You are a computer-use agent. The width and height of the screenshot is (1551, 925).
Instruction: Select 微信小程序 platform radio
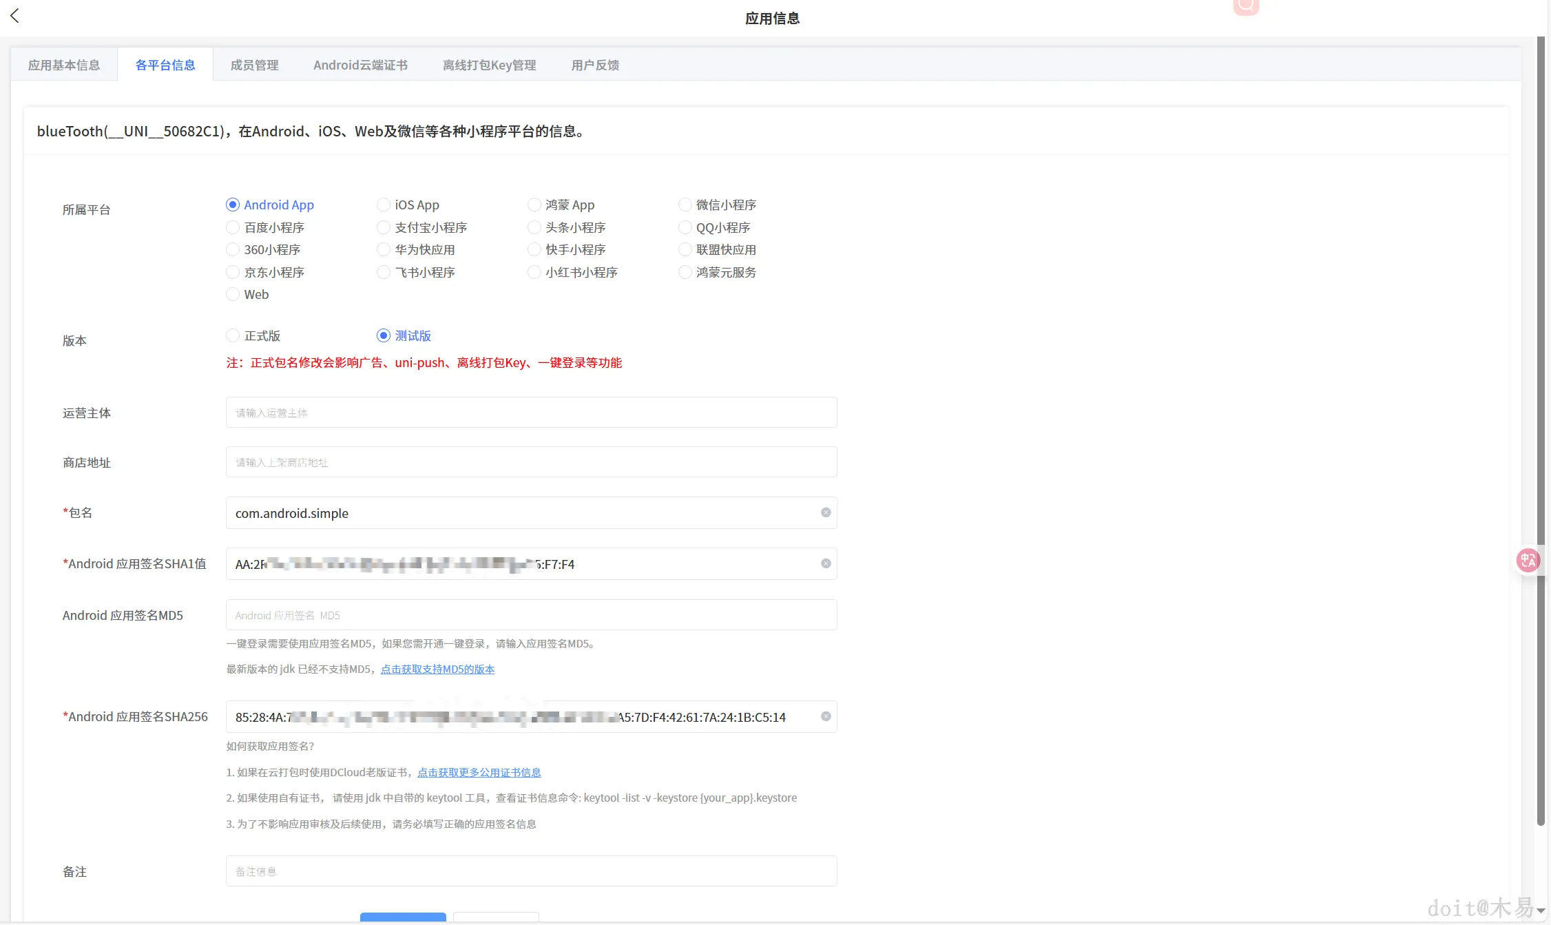tap(685, 205)
